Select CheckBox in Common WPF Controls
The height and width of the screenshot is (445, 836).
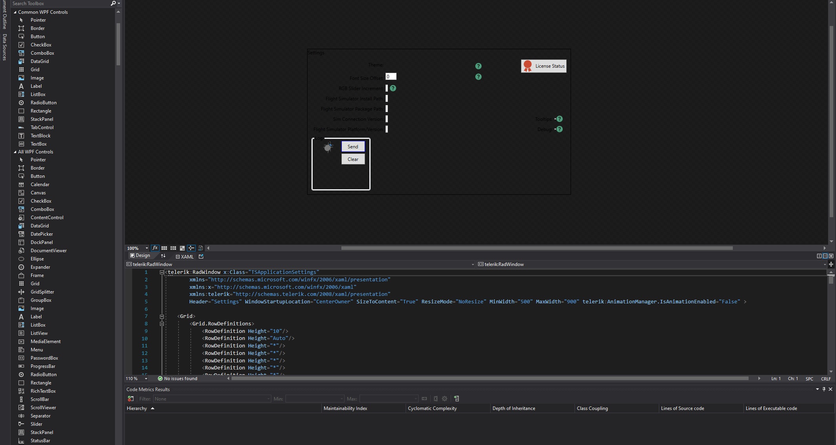(41, 45)
